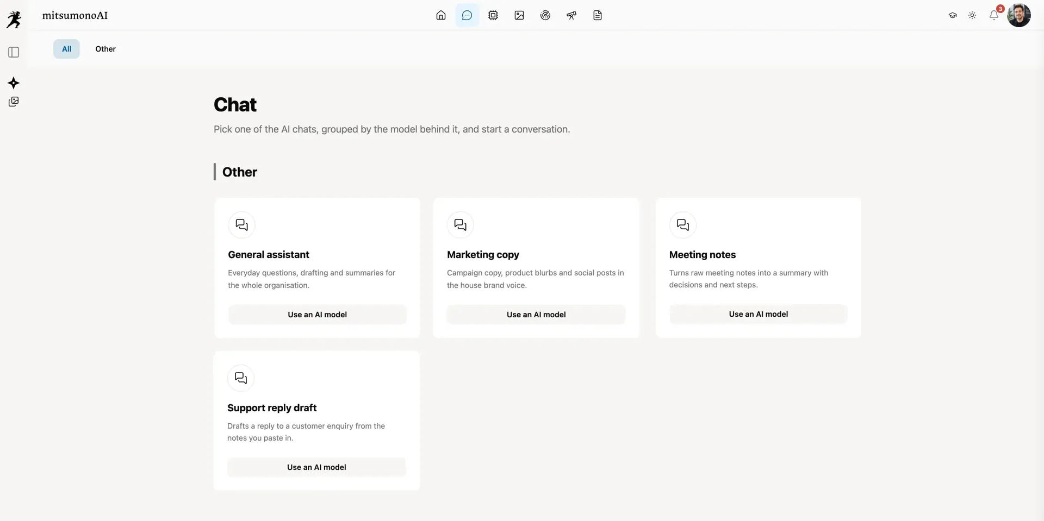Click the Meeting notes chat icon
Viewport: 1044px width, 521px height.
point(683,225)
